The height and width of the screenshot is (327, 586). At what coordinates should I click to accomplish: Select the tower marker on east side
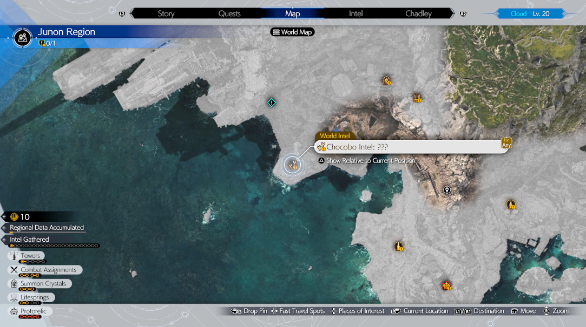coord(511,205)
